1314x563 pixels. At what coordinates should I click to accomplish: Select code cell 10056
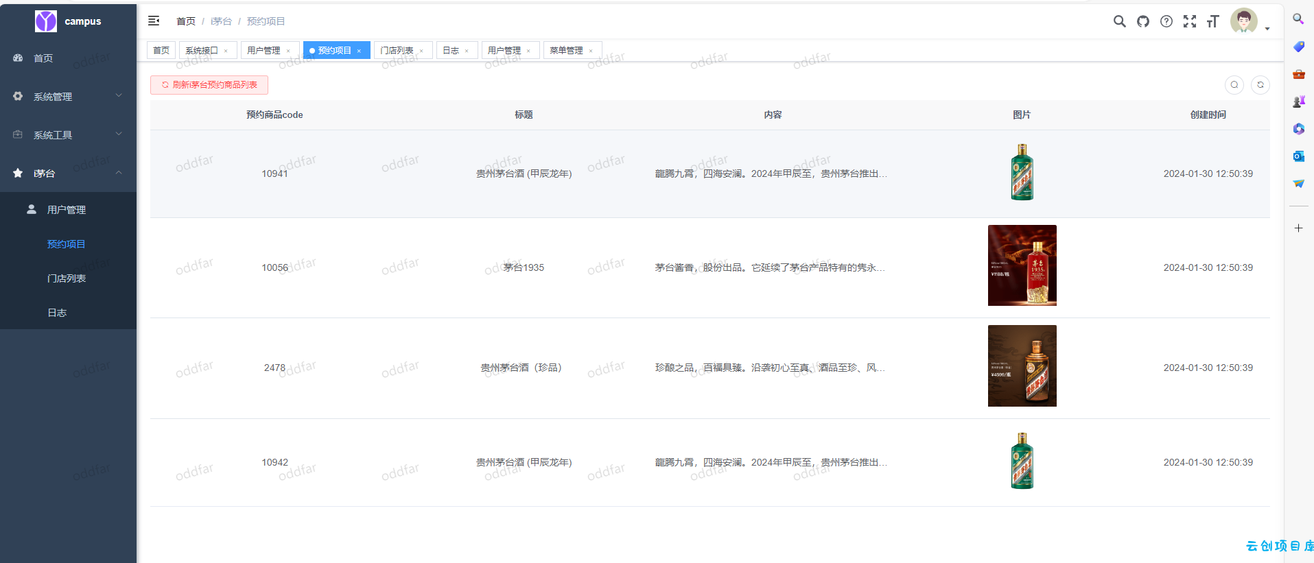[x=274, y=267]
